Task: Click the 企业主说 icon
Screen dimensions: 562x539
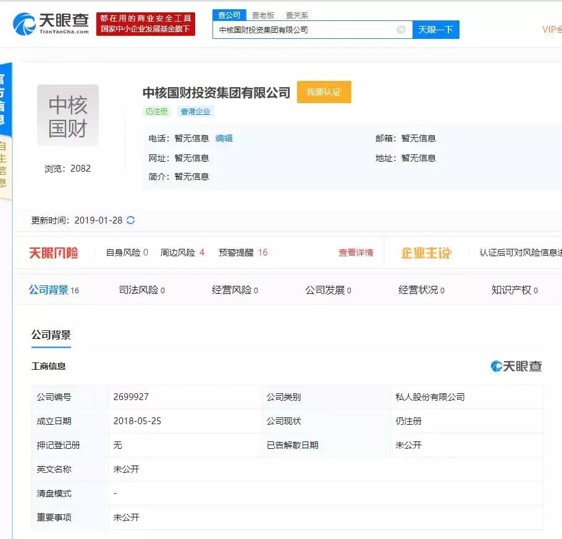Action: coord(427,252)
